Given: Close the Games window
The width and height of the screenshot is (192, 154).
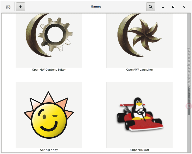Looking at the screenshot, I should pyautogui.click(x=184, y=7).
